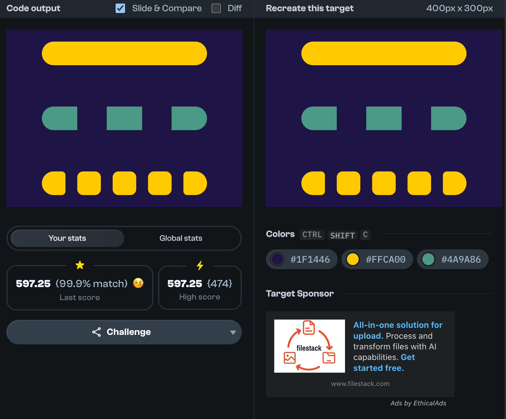Click the filestack logo image
The image size is (506, 419).
pyautogui.click(x=309, y=346)
